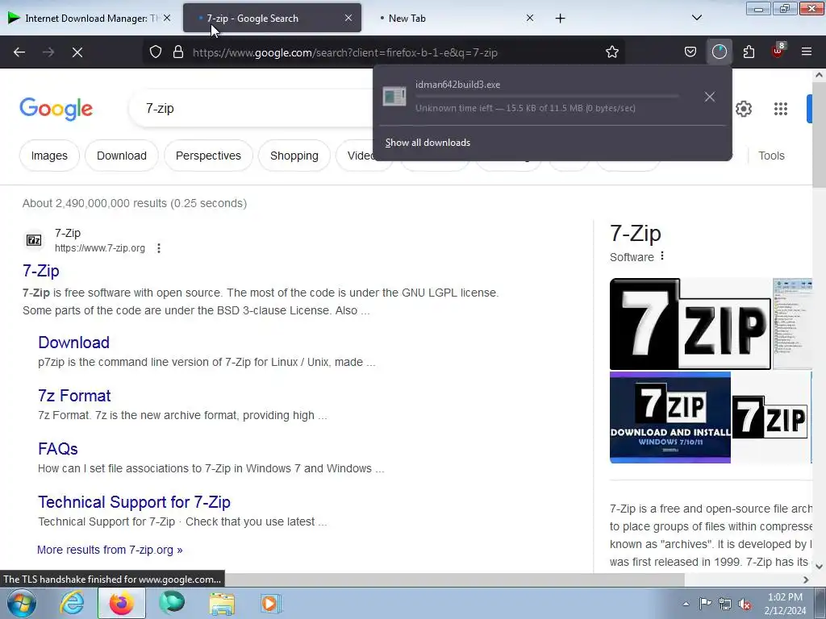This screenshot has width=826, height=619.
Task: Stop loading the page with the X button
Action: click(77, 52)
